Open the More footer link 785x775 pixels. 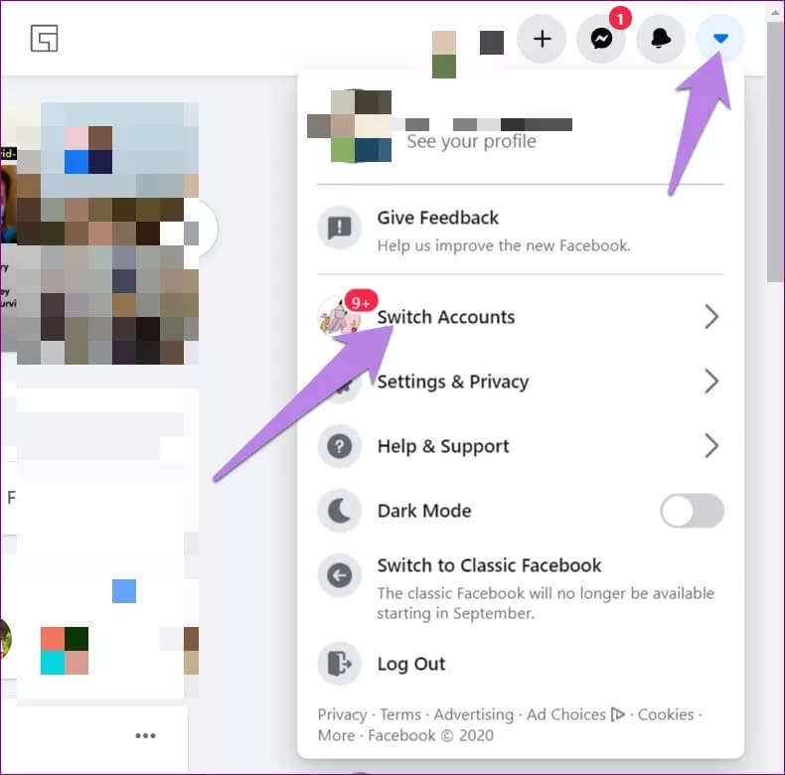tap(336, 735)
